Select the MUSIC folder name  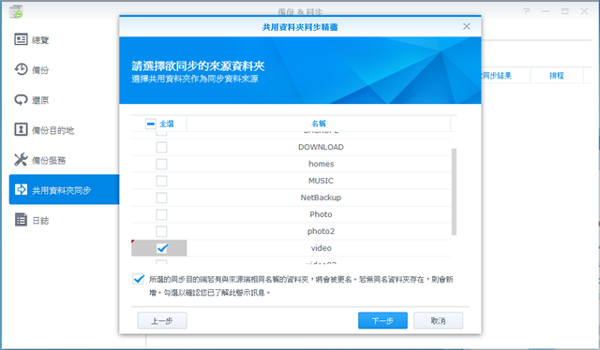321,181
